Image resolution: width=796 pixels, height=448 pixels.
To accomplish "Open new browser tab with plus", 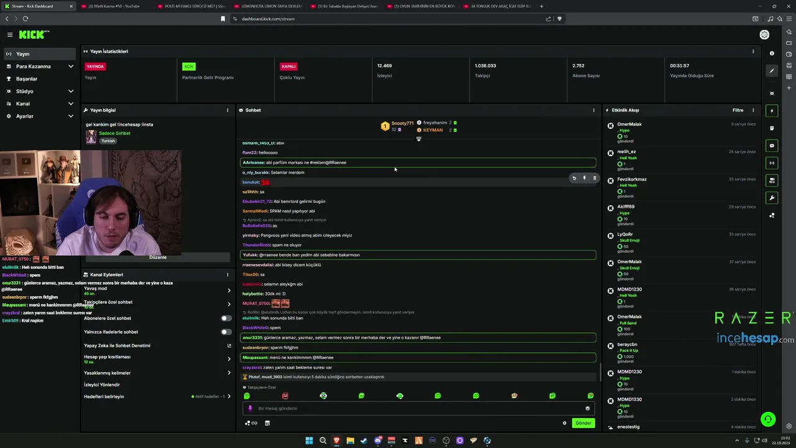I will [541, 6].
